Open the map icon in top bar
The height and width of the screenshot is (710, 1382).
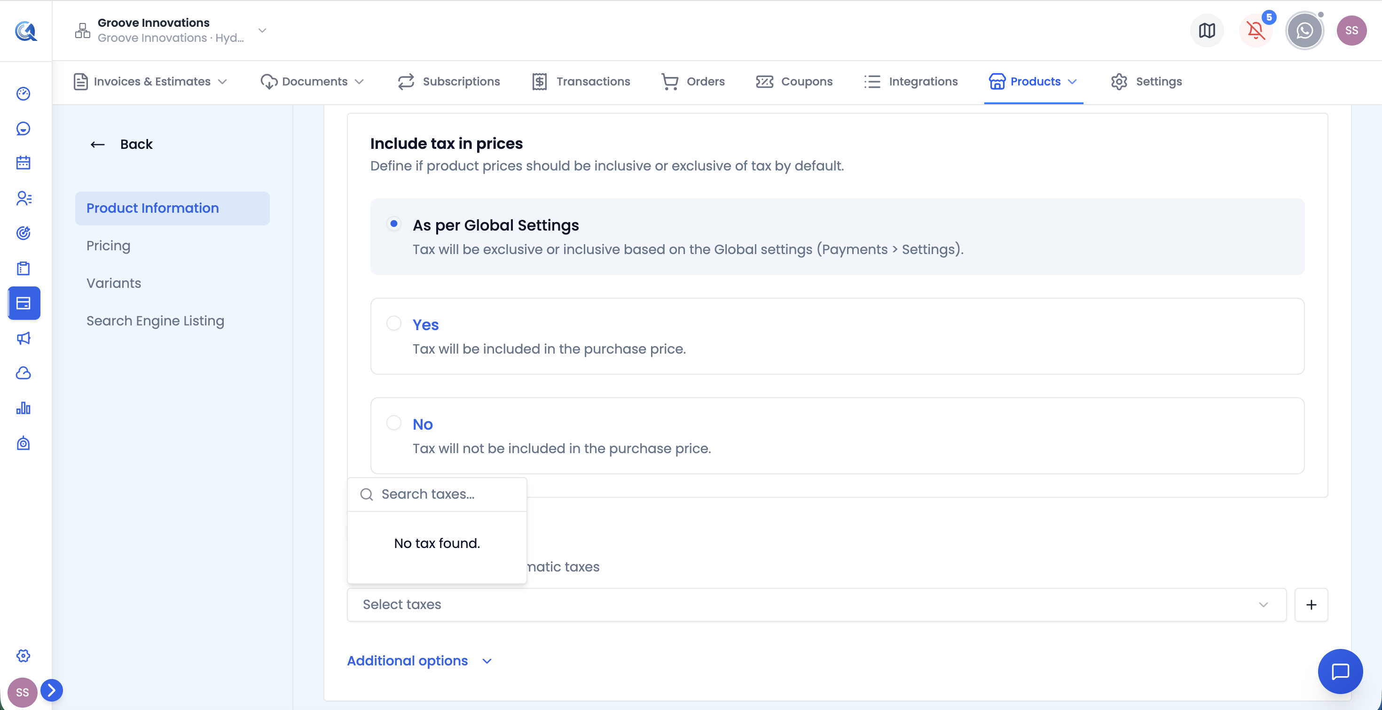[1207, 31]
